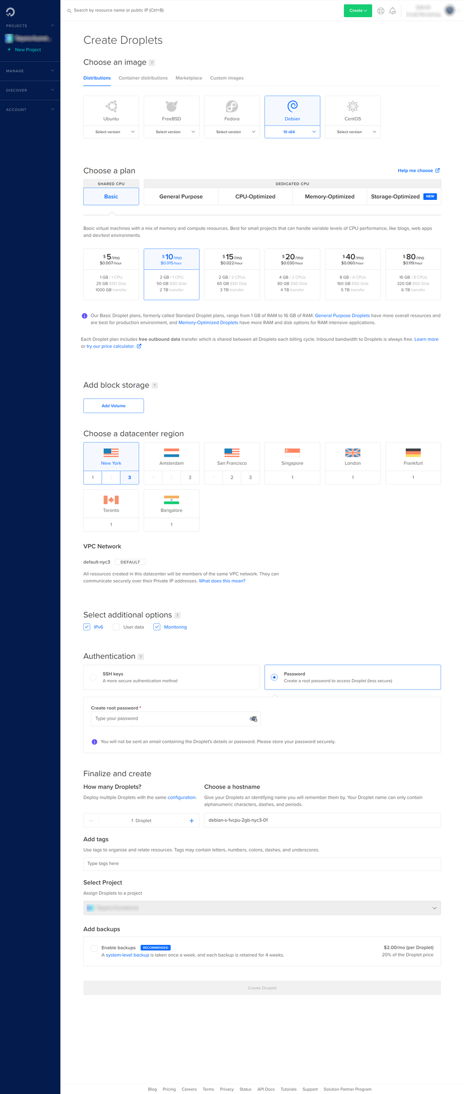Expand the Manage sidebar section

click(52, 71)
